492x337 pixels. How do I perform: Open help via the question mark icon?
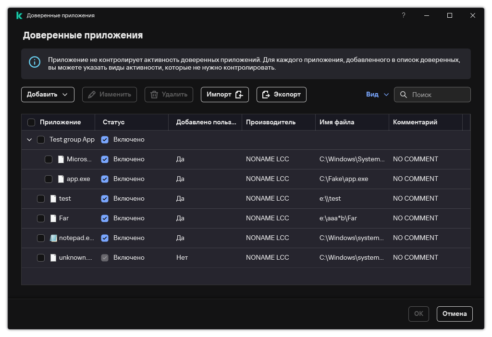point(404,15)
